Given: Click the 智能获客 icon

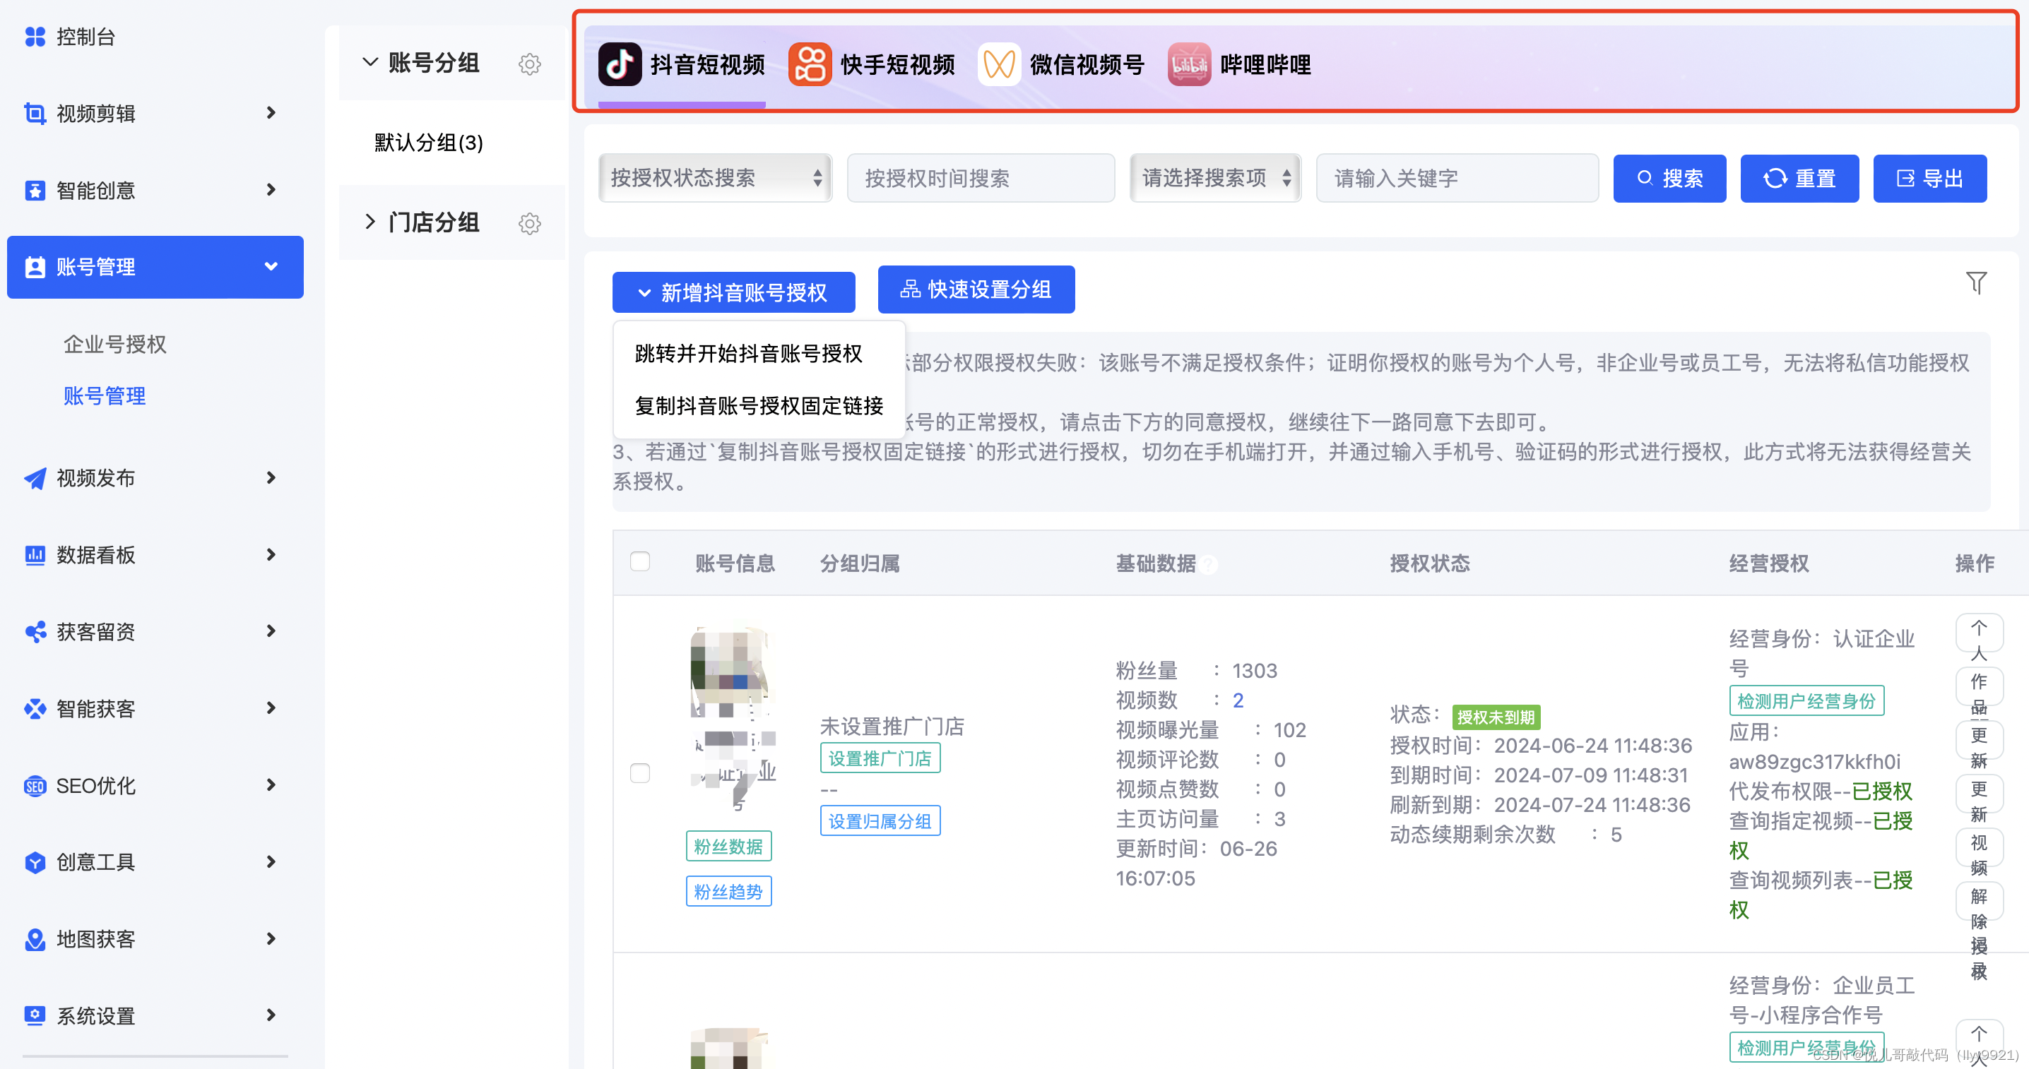Looking at the screenshot, I should pos(35,708).
